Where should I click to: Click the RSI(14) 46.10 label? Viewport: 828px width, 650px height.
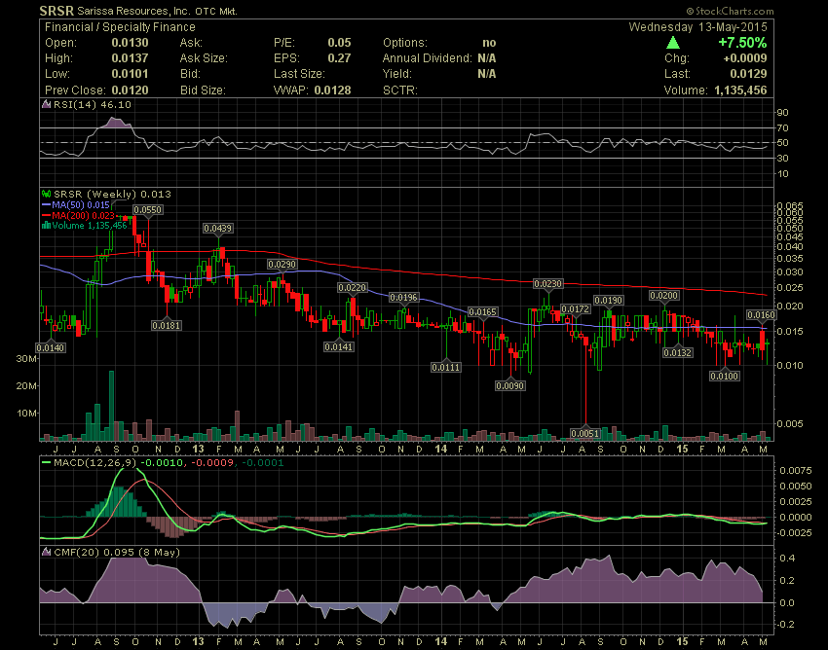[x=93, y=104]
